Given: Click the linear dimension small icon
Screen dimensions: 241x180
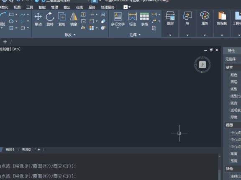Looking at the screenshot, I should 154,15.
